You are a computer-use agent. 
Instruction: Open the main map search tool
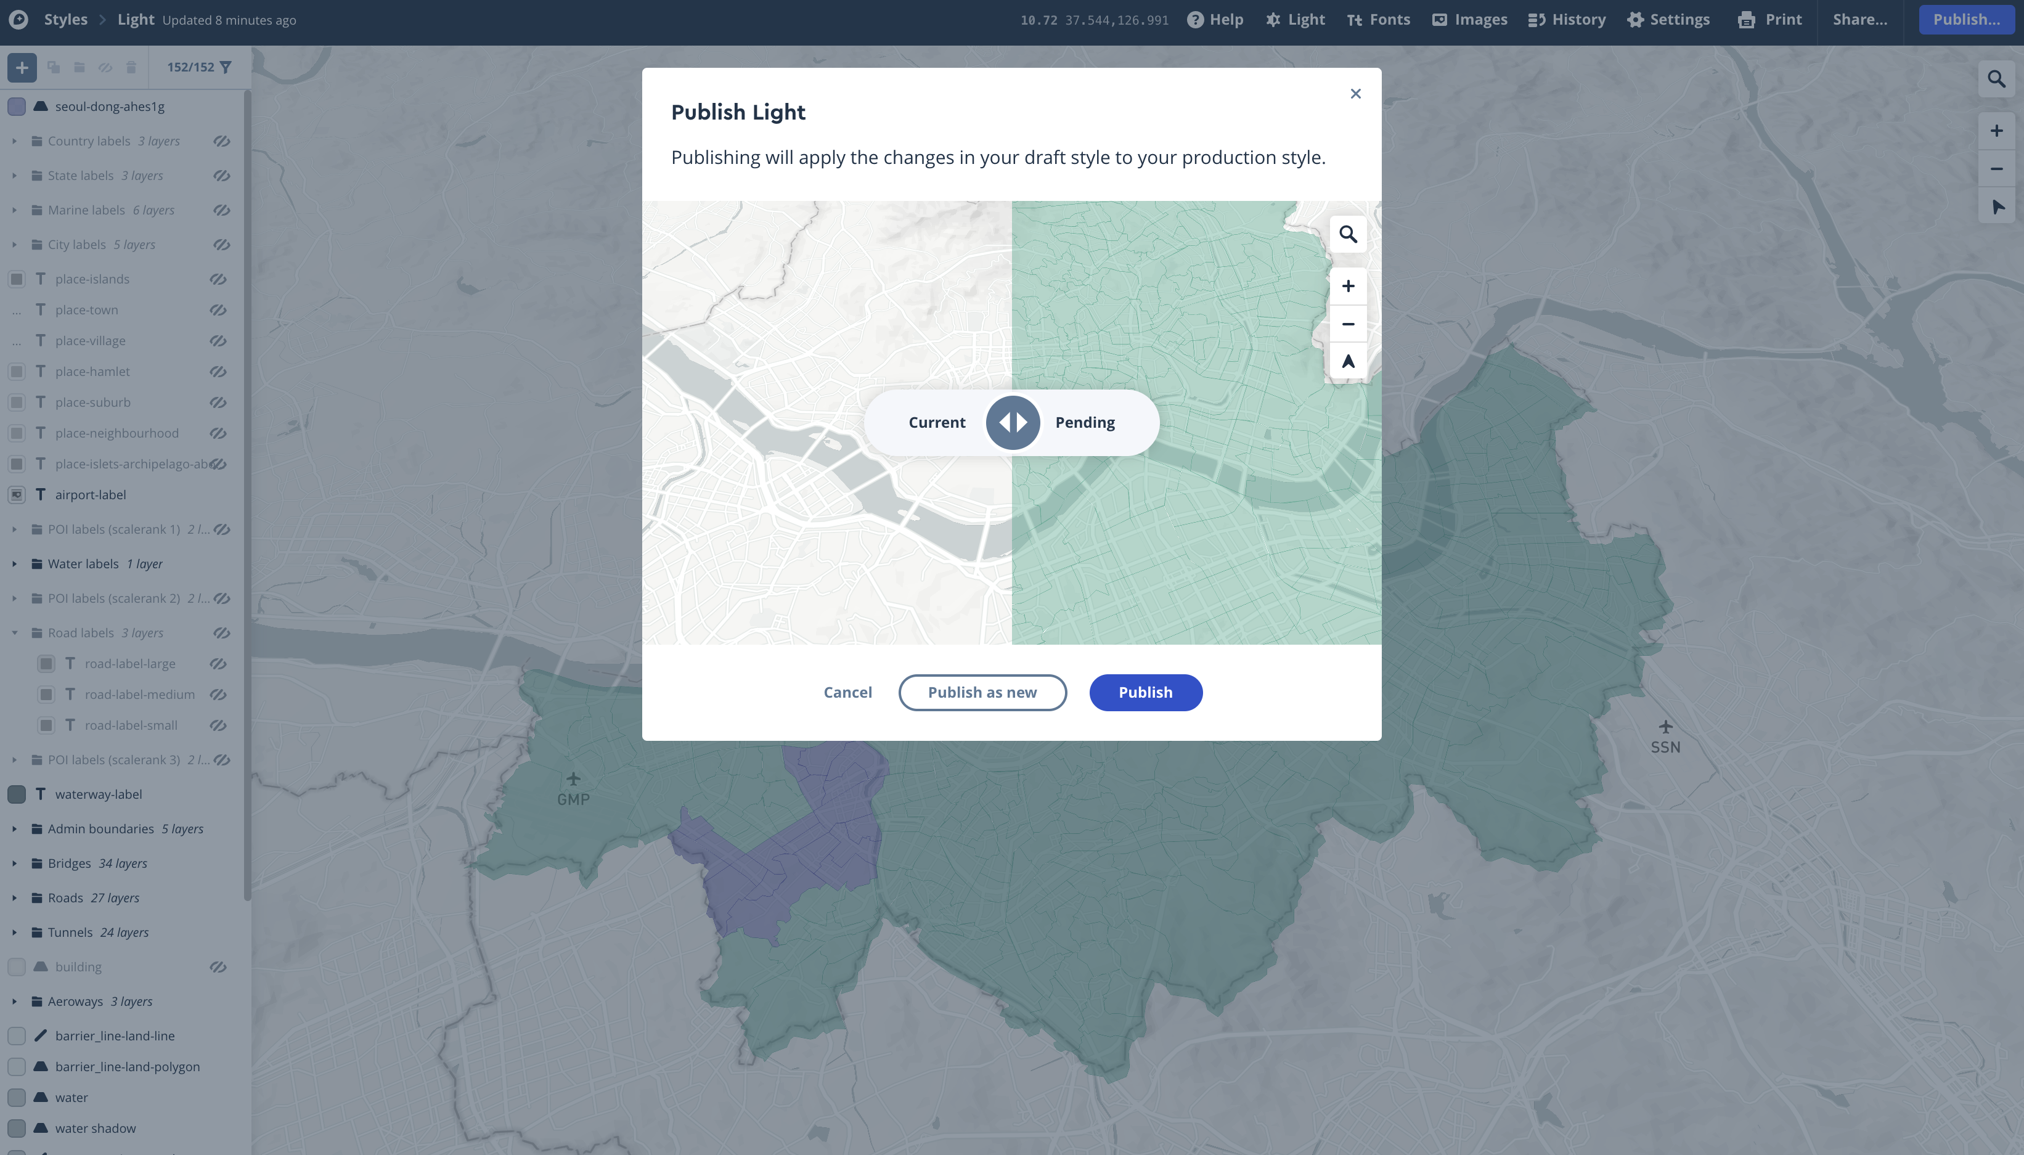point(1996,80)
